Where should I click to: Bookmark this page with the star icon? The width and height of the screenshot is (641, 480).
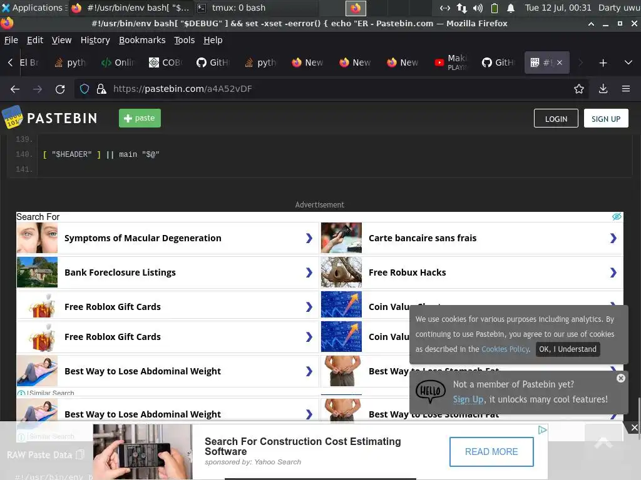pos(579,89)
